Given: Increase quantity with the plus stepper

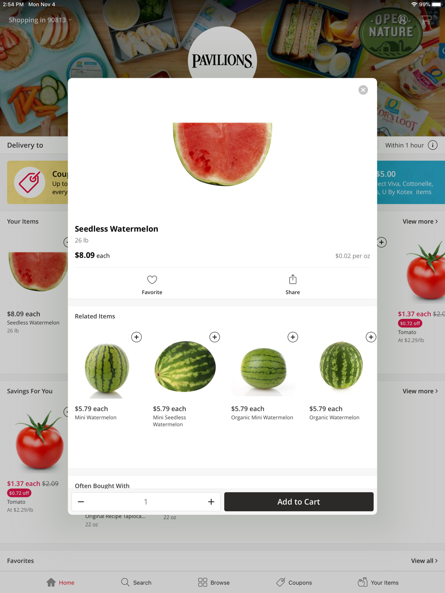Looking at the screenshot, I should pyautogui.click(x=211, y=502).
